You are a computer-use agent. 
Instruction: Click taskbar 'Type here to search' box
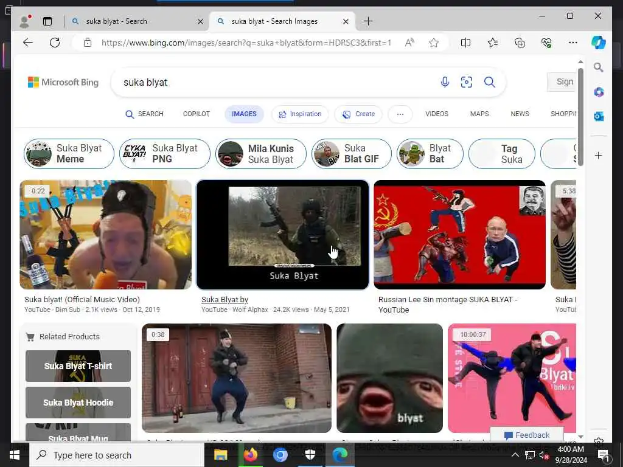tap(117, 455)
